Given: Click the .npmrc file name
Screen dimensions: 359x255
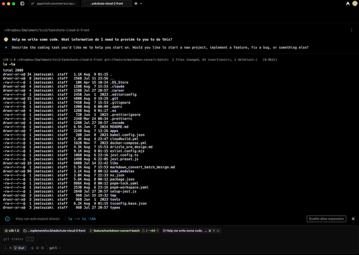Looking at the screenshot, I should click(x=116, y=107).
